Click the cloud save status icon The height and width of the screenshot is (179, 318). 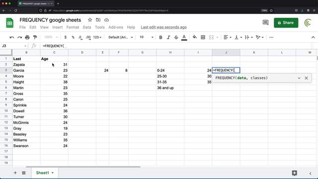(x=106, y=20)
